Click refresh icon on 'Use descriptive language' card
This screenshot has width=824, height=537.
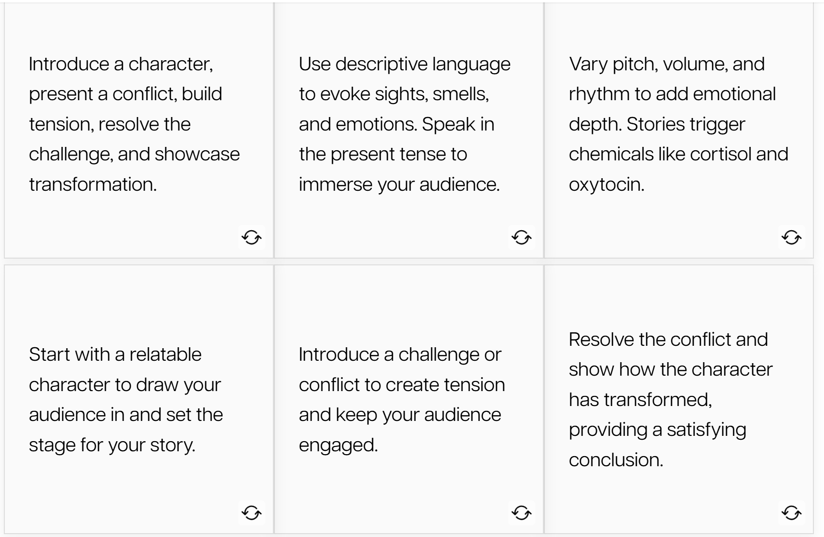click(x=521, y=237)
